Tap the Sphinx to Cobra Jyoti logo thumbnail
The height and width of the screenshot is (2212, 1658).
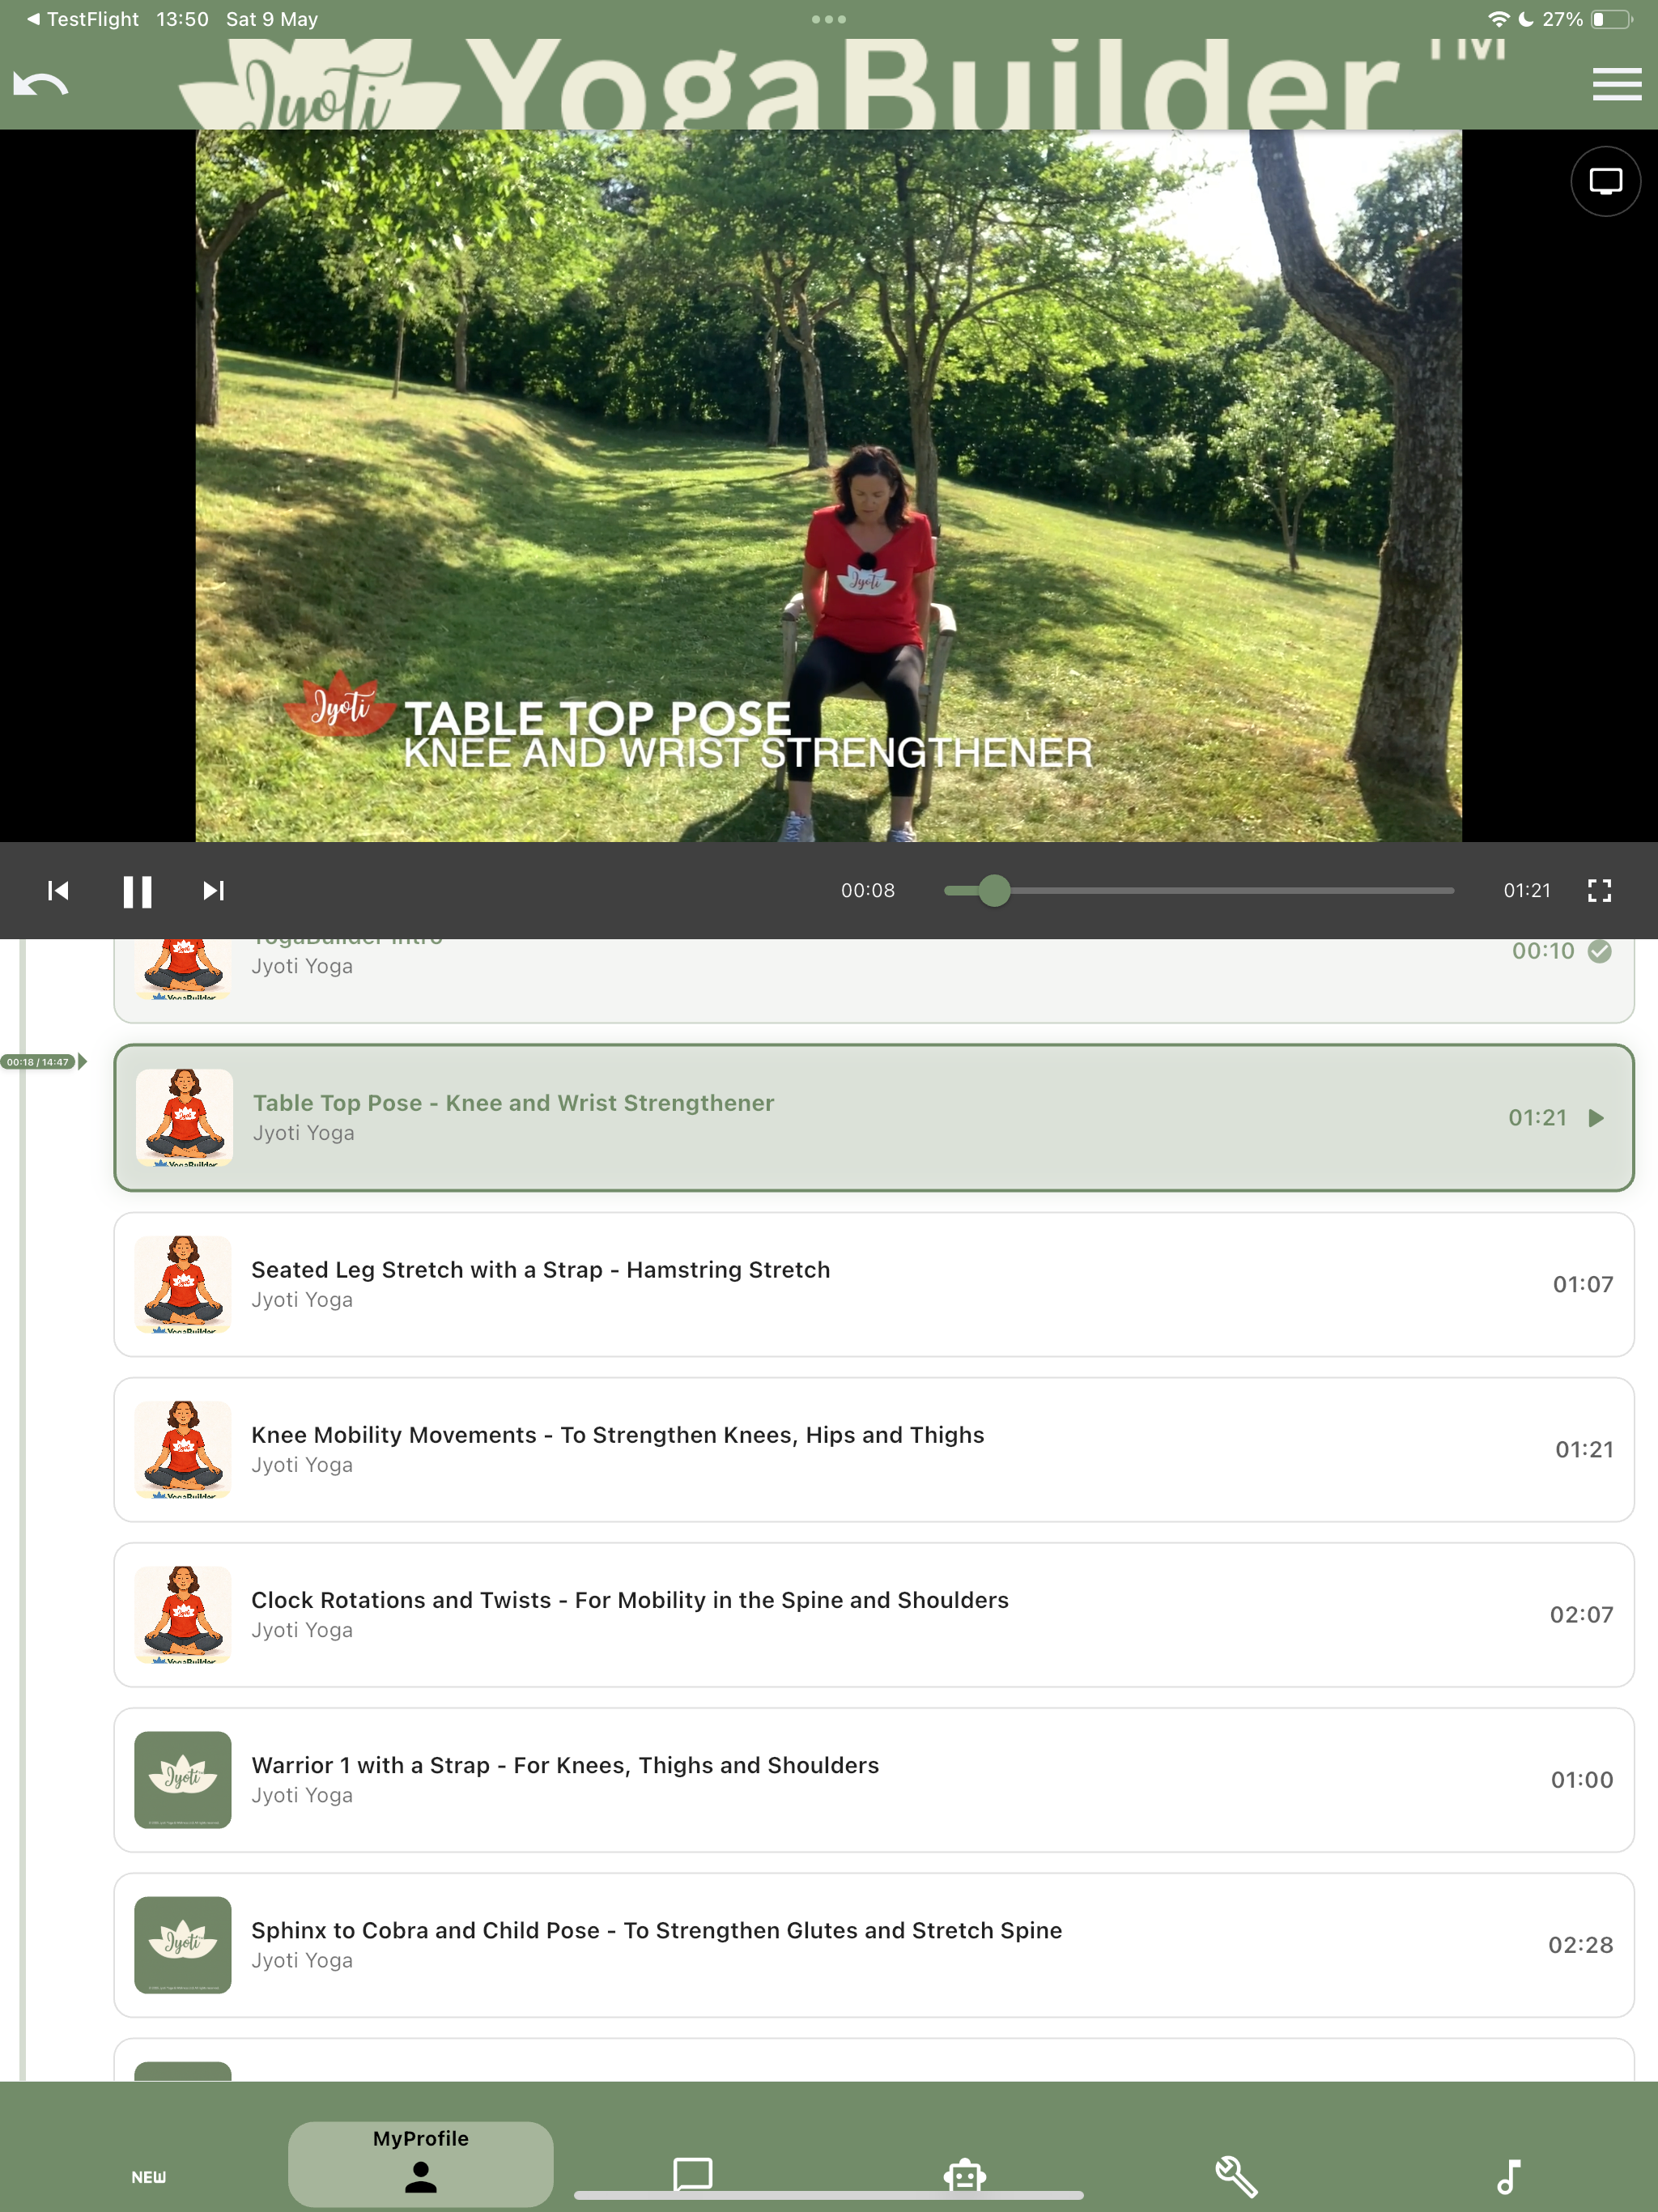[x=183, y=1944]
